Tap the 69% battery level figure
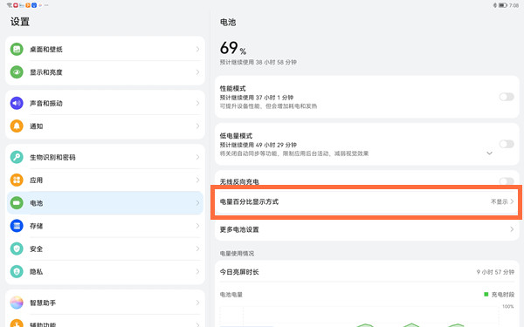The image size is (524, 327). pos(233,48)
